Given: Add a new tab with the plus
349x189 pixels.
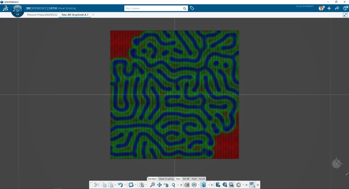Looking at the screenshot, I should click(x=93, y=15).
